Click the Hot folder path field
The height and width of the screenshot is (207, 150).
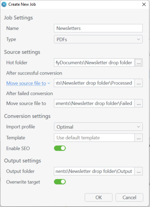(x=94, y=63)
